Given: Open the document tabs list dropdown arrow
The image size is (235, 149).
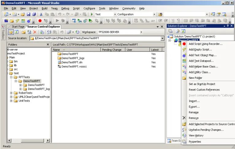Looking at the screenshot, I should [x=157, y=27].
